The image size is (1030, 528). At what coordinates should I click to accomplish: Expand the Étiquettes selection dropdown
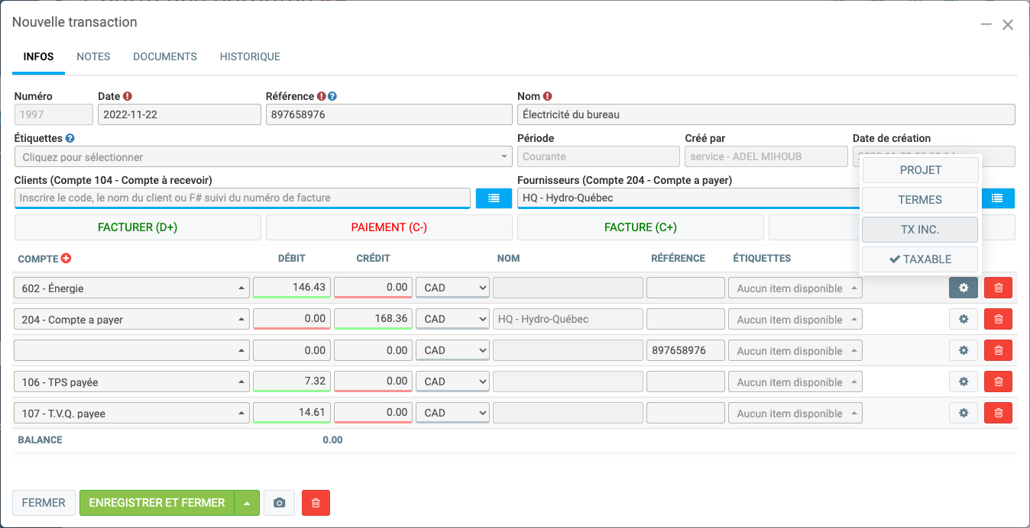pyautogui.click(x=263, y=157)
